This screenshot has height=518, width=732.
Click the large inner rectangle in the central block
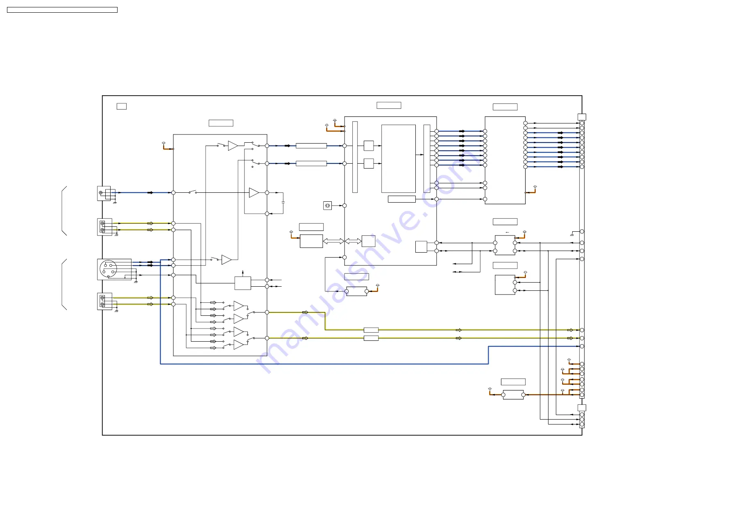tap(399, 159)
